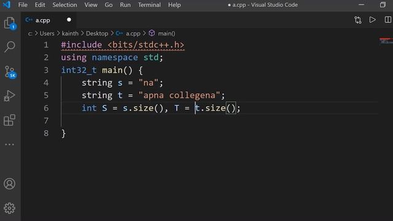Open the Help menu
The image size is (393, 221).
[x=174, y=5]
